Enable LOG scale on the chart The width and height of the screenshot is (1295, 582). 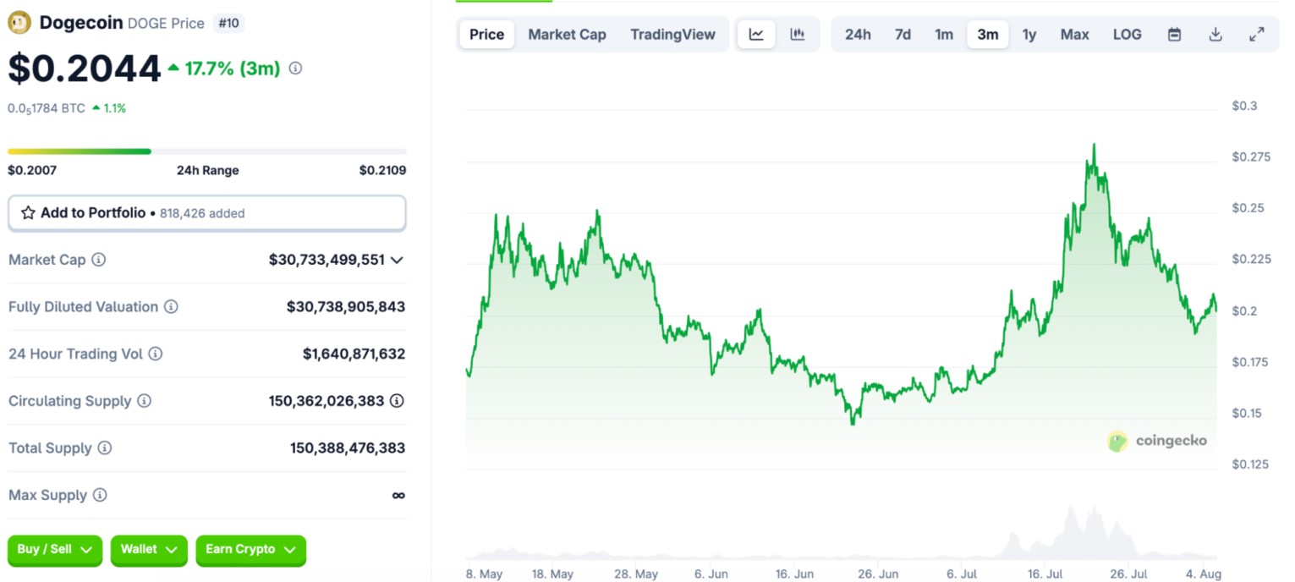[x=1127, y=34]
